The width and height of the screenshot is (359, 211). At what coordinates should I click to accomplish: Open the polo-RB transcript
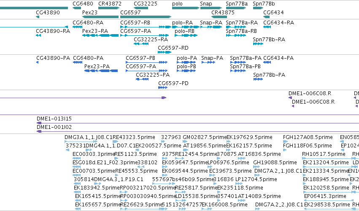186,35
